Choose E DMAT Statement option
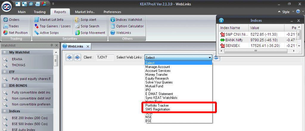The width and height of the screenshot is (305, 131). click(178, 94)
